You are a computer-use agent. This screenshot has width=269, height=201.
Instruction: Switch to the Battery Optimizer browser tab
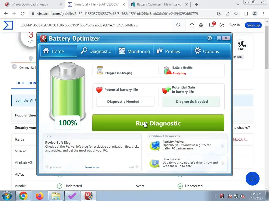(159, 4)
